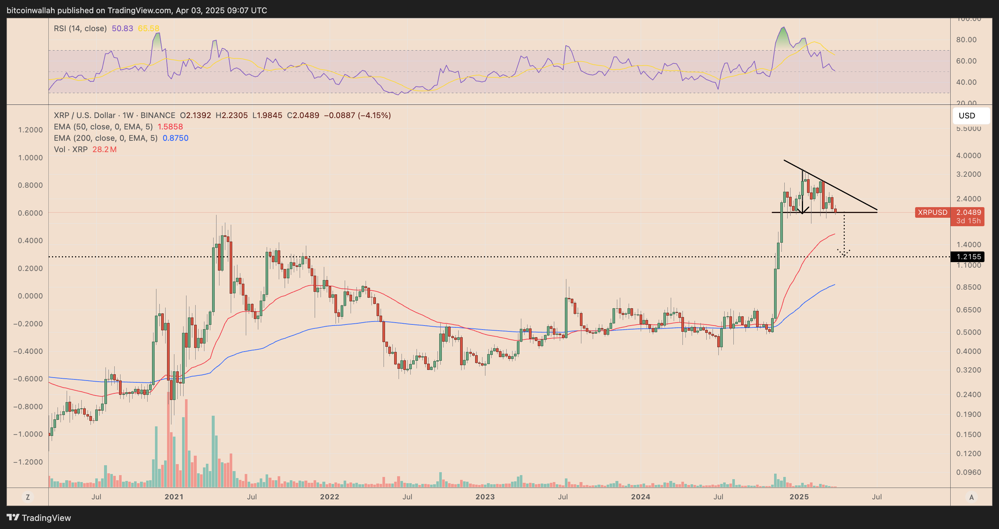Image resolution: width=999 pixels, height=529 pixels.
Task: Open the USD currency dropdown
Action: (971, 115)
